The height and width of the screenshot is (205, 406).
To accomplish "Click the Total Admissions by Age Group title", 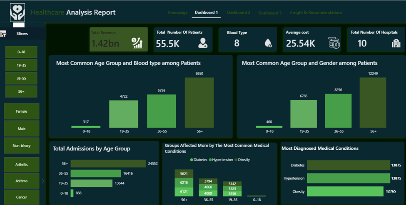I will click(x=91, y=148).
